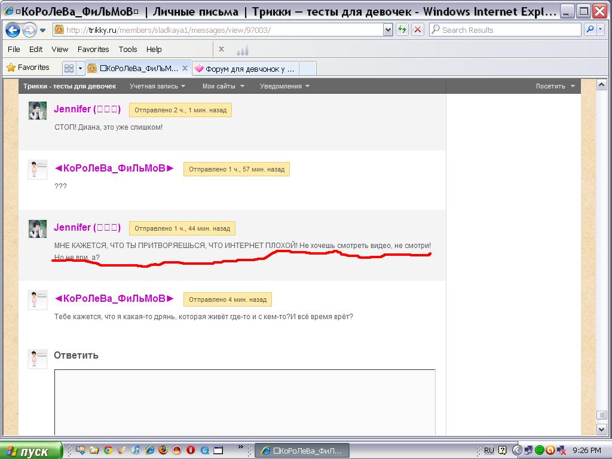Screen dimensions: 612x459
Task: Click the Refresh page icon
Action: [402, 30]
